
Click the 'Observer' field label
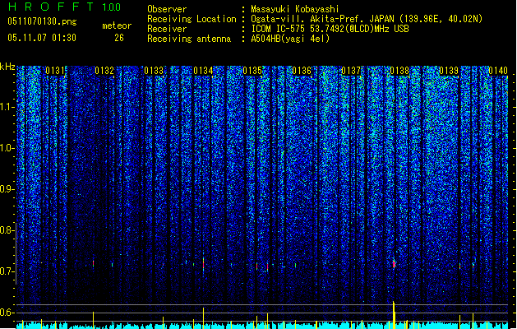click(x=167, y=9)
